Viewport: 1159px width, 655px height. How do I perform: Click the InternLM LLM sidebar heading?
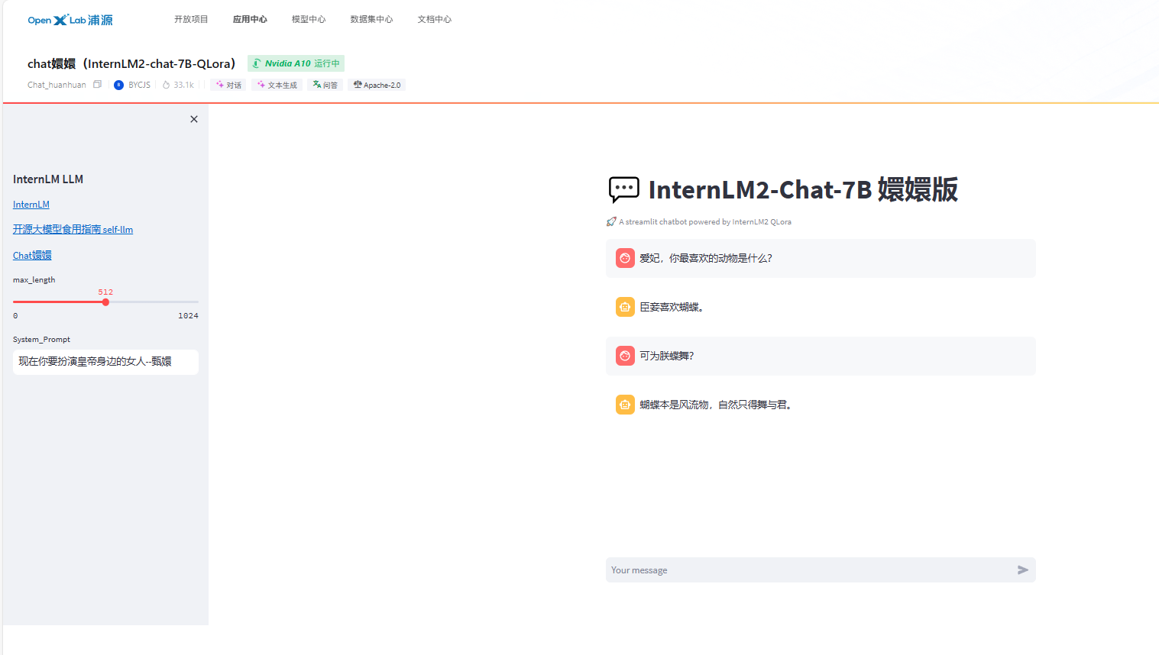coord(48,179)
